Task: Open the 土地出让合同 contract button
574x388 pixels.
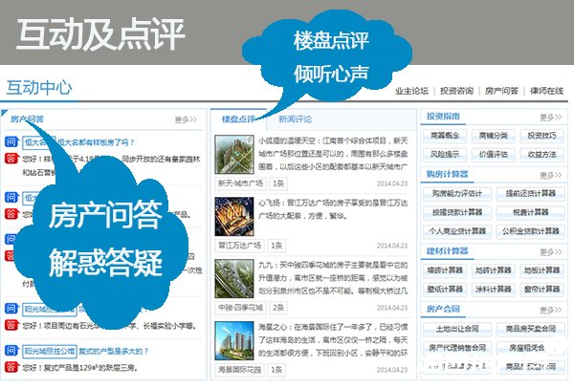Action: pos(454,328)
